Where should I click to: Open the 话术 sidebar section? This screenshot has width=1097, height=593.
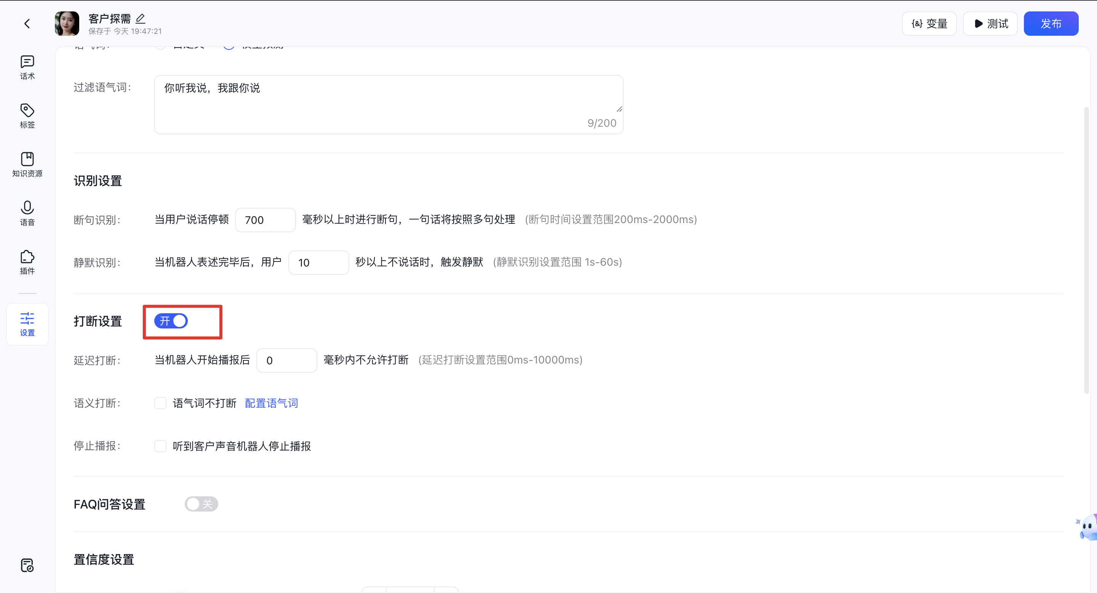point(27,67)
